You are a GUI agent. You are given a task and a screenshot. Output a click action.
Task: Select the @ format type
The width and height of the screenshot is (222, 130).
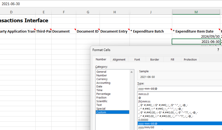pyautogui.click(x=180, y=98)
